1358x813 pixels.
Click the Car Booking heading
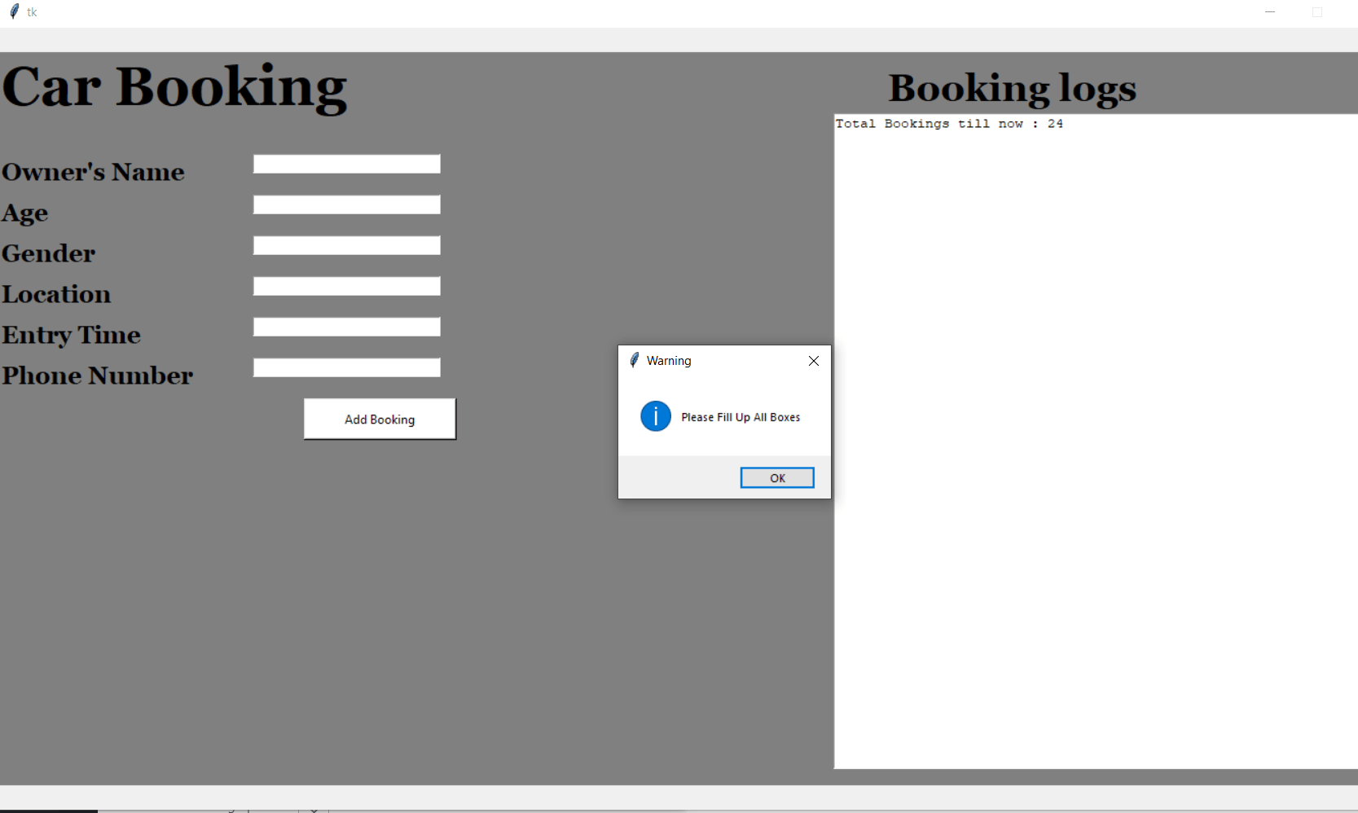click(174, 86)
